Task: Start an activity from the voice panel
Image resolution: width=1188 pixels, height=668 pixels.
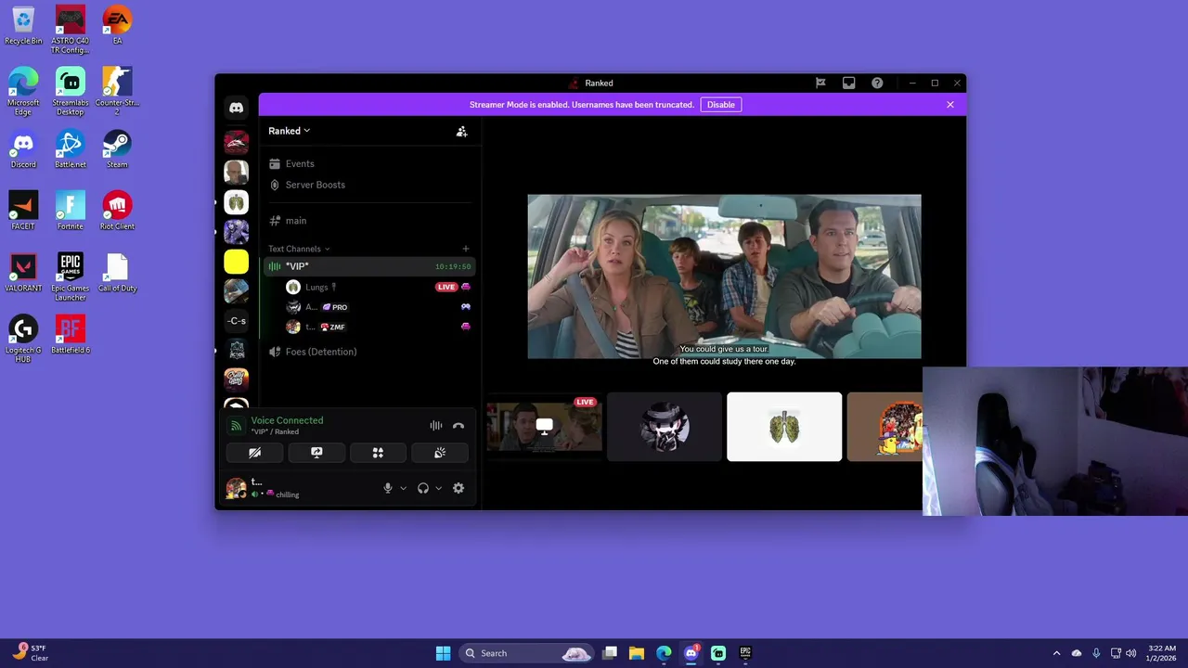Action: (x=378, y=453)
